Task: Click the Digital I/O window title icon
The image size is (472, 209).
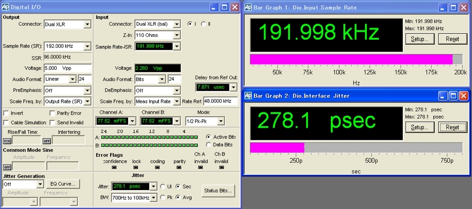Action: tap(5, 7)
